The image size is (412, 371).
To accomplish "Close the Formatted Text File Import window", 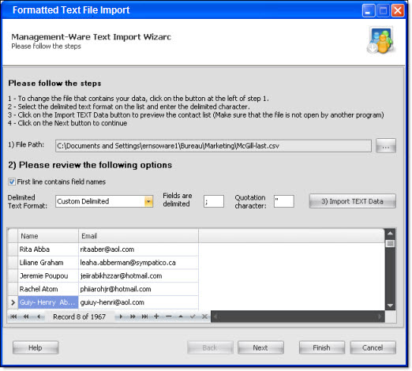I will [x=398, y=11].
